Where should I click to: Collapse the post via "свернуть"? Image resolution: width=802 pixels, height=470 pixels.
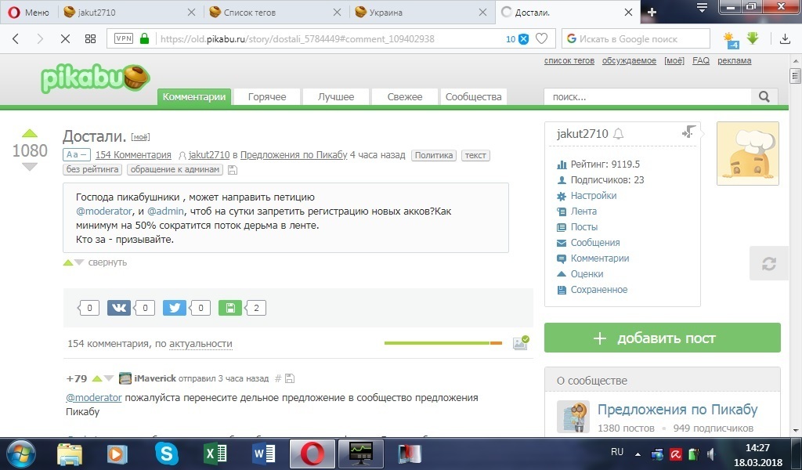tap(107, 262)
